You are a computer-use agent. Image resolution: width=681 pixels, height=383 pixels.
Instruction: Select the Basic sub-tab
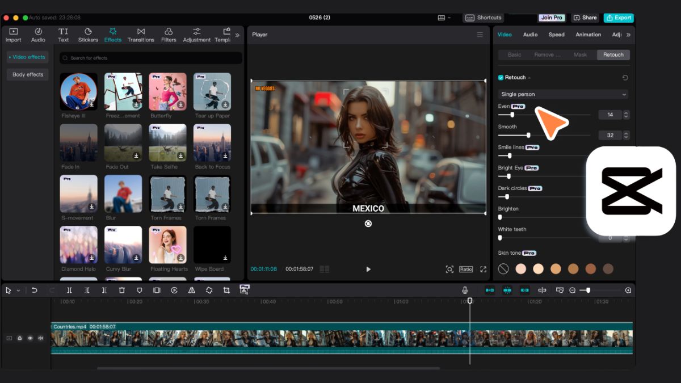[x=514, y=54]
